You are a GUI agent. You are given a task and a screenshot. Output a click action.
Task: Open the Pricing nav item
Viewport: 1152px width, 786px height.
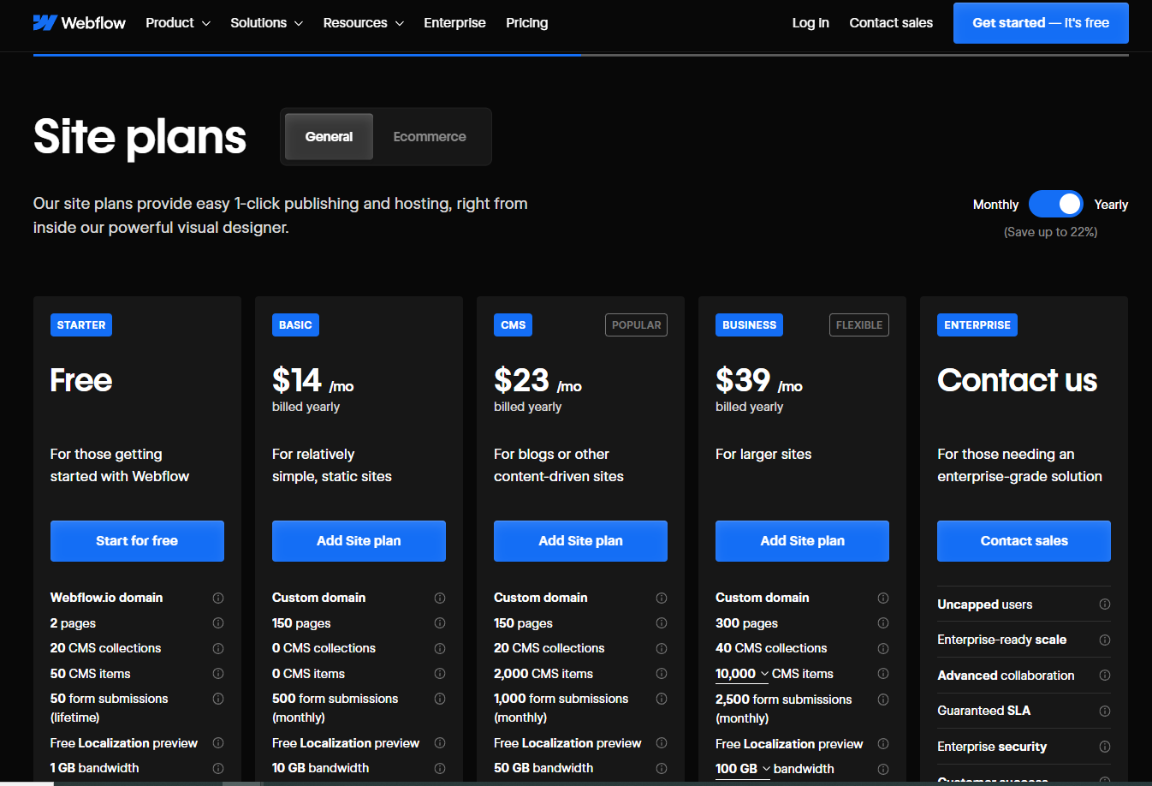point(526,23)
